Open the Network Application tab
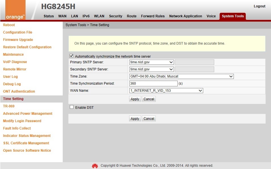The width and height of the screenshot is (271, 169). pos(186,16)
